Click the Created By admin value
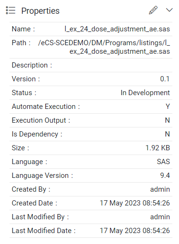 click(160, 189)
